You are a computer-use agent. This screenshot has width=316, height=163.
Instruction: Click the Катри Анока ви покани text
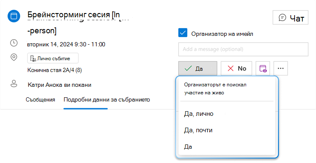[59, 85]
